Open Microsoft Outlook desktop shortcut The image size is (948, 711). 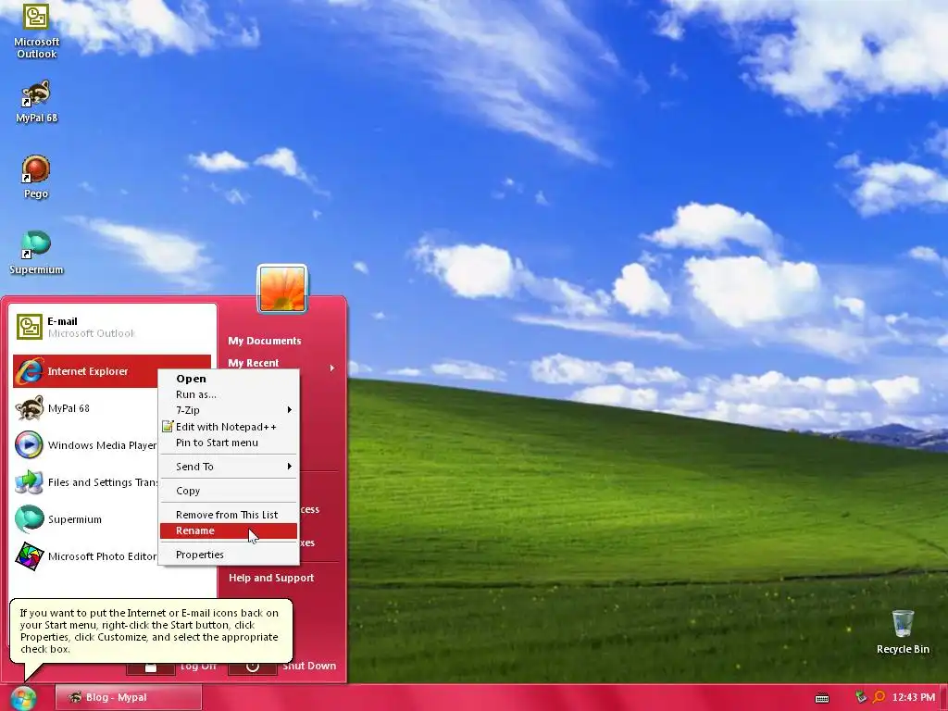tap(36, 31)
